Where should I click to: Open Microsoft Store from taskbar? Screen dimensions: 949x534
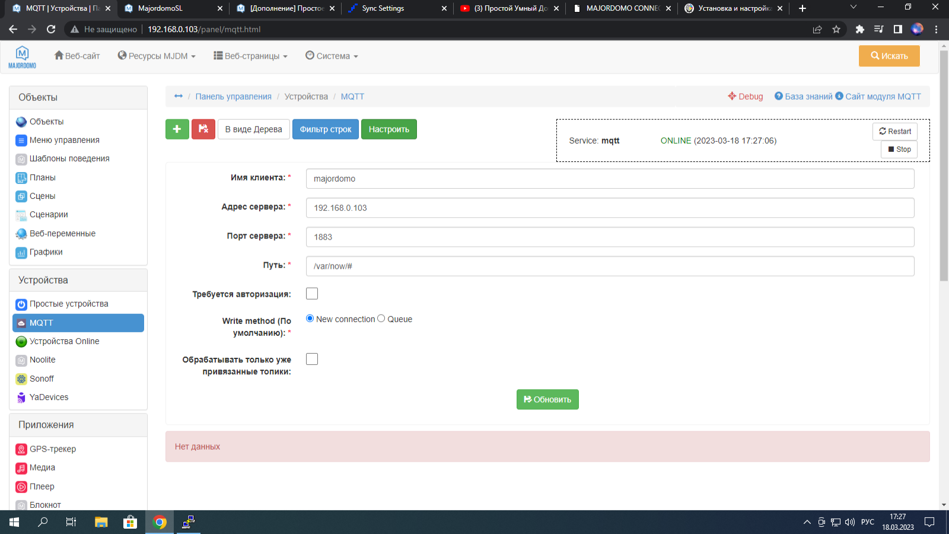(x=130, y=522)
